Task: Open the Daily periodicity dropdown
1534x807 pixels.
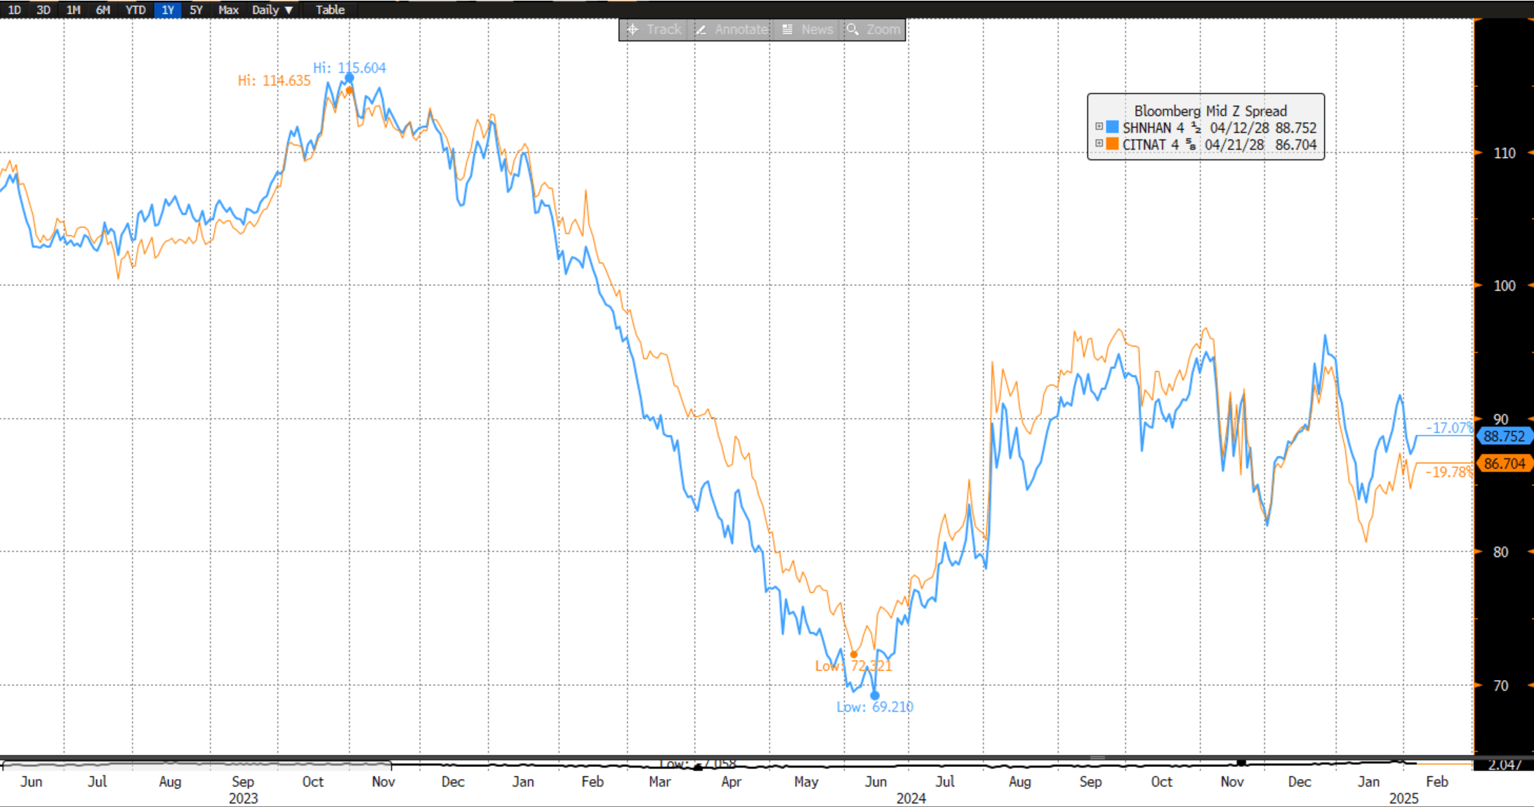Action: (x=272, y=10)
